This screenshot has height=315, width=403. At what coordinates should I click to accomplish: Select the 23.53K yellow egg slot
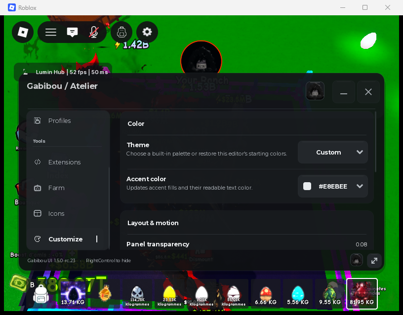169,294
